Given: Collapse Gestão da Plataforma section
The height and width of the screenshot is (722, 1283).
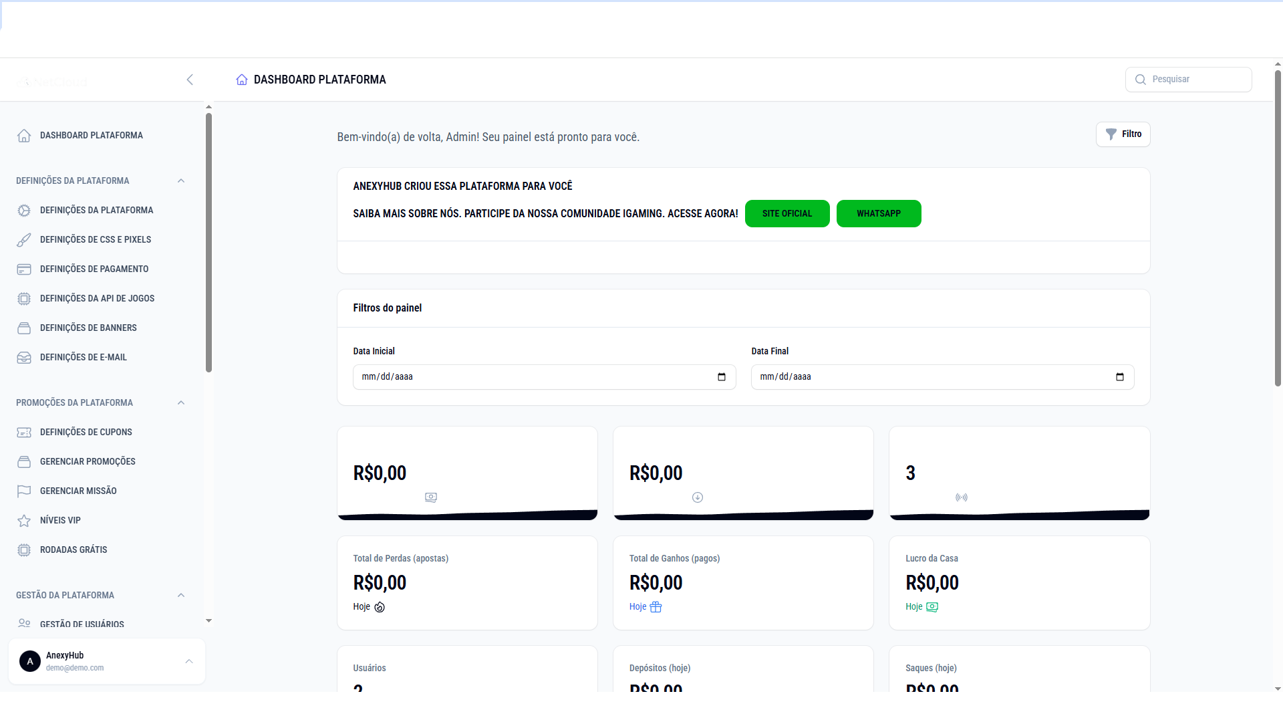Looking at the screenshot, I should tap(181, 596).
